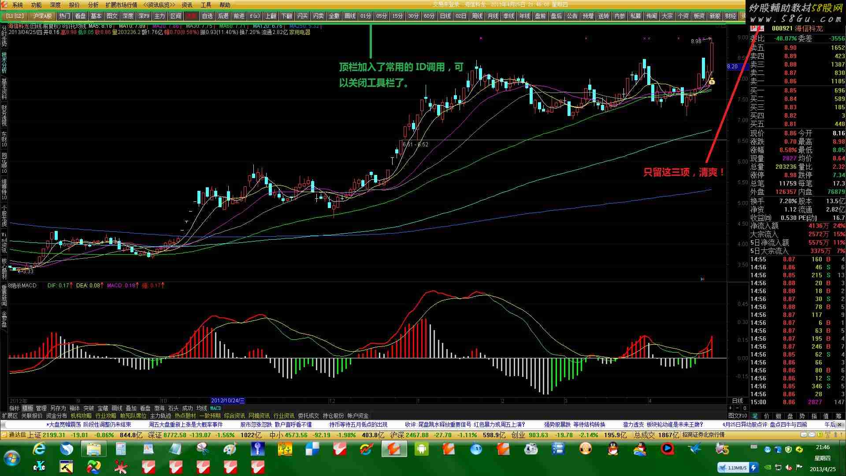Switch to the 日线 daily period
Viewport: 846px width, 476px height.
click(445, 16)
